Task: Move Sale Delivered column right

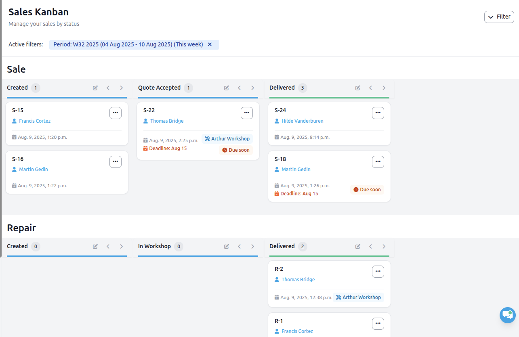Action: pyautogui.click(x=384, y=88)
